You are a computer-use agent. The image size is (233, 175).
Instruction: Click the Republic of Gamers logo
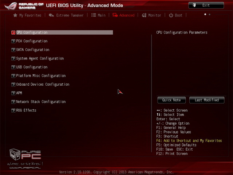coord(24,6)
